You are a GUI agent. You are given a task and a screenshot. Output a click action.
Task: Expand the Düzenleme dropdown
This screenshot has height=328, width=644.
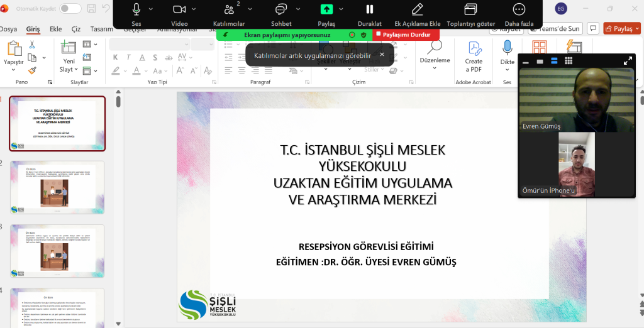click(x=435, y=68)
